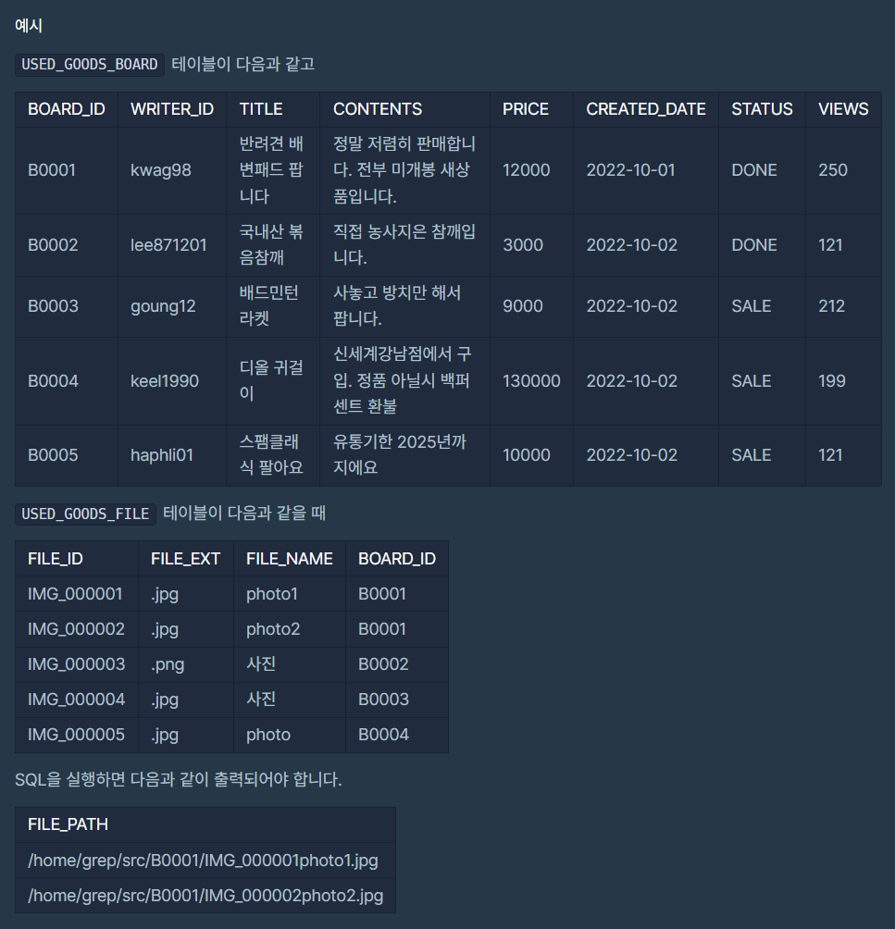Image resolution: width=895 pixels, height=929 pixels.
Task: Click the IMG_000002 file ID cell
Action: (x=77, y=629)
